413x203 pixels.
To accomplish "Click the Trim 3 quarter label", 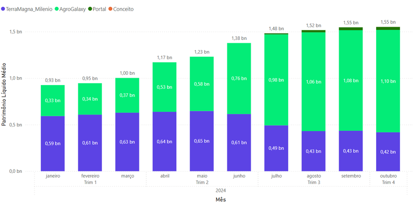I will tap(313, 182).
